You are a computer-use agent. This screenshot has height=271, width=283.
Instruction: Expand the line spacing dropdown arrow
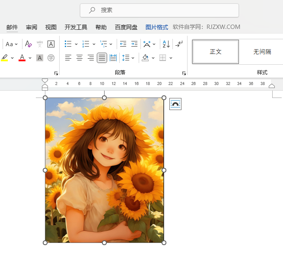[133, 57]
